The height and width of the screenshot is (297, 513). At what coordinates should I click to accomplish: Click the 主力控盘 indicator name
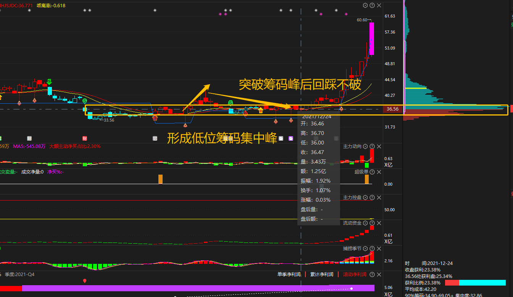point(352,197)
